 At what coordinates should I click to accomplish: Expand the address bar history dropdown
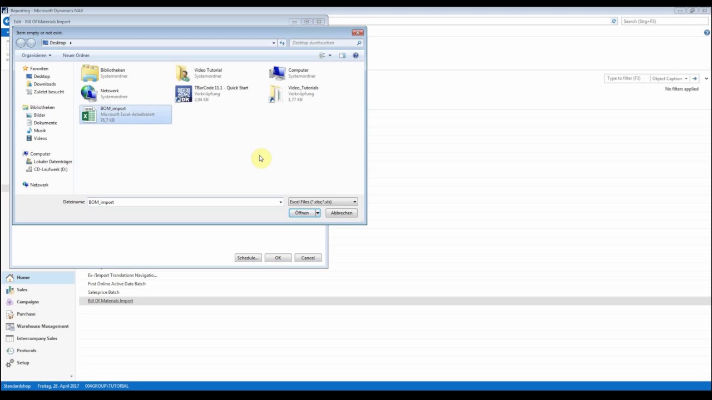(x=274, y=43)
